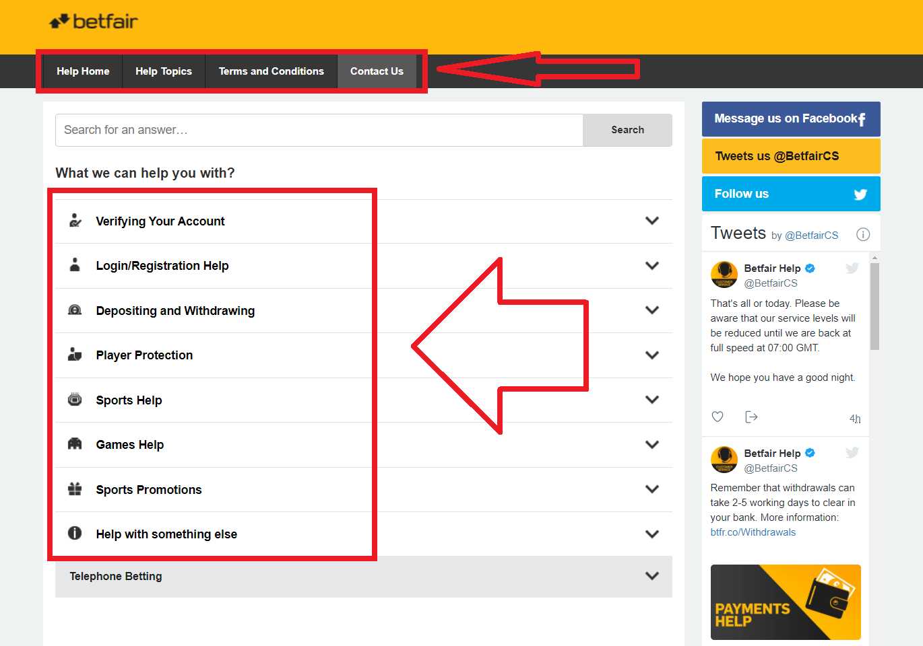Screen dimensions: 923x646
Task: Click Login/Registration Help label
Action: coord(162,266)
